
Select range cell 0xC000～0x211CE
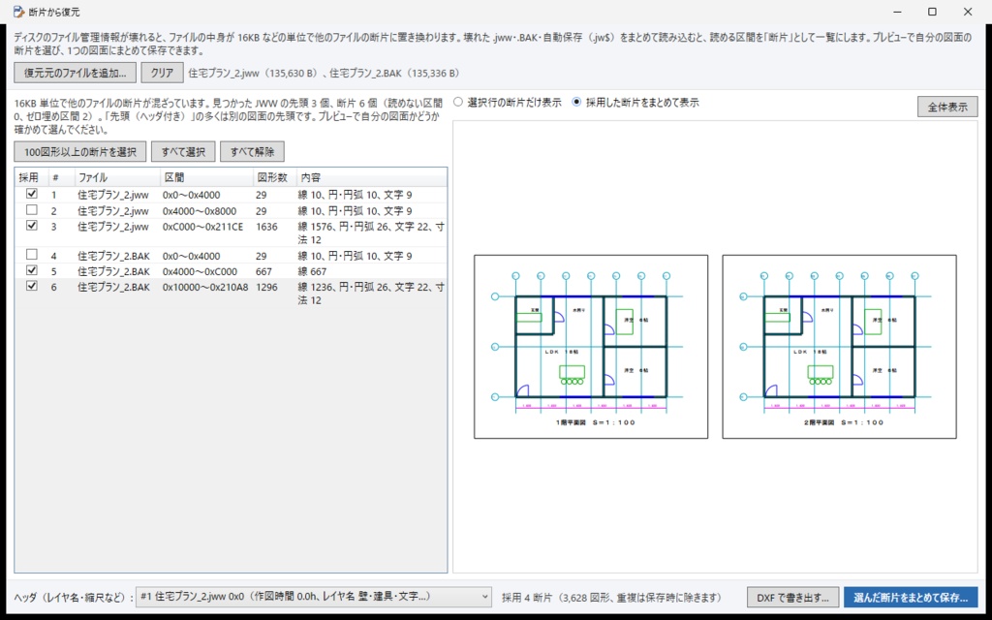click(203, 227)
